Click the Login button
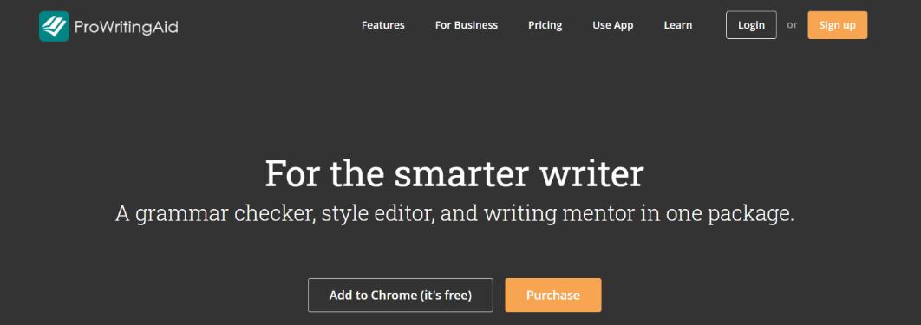The height and width of the screenshot is (325, 921). click(751, 25)
